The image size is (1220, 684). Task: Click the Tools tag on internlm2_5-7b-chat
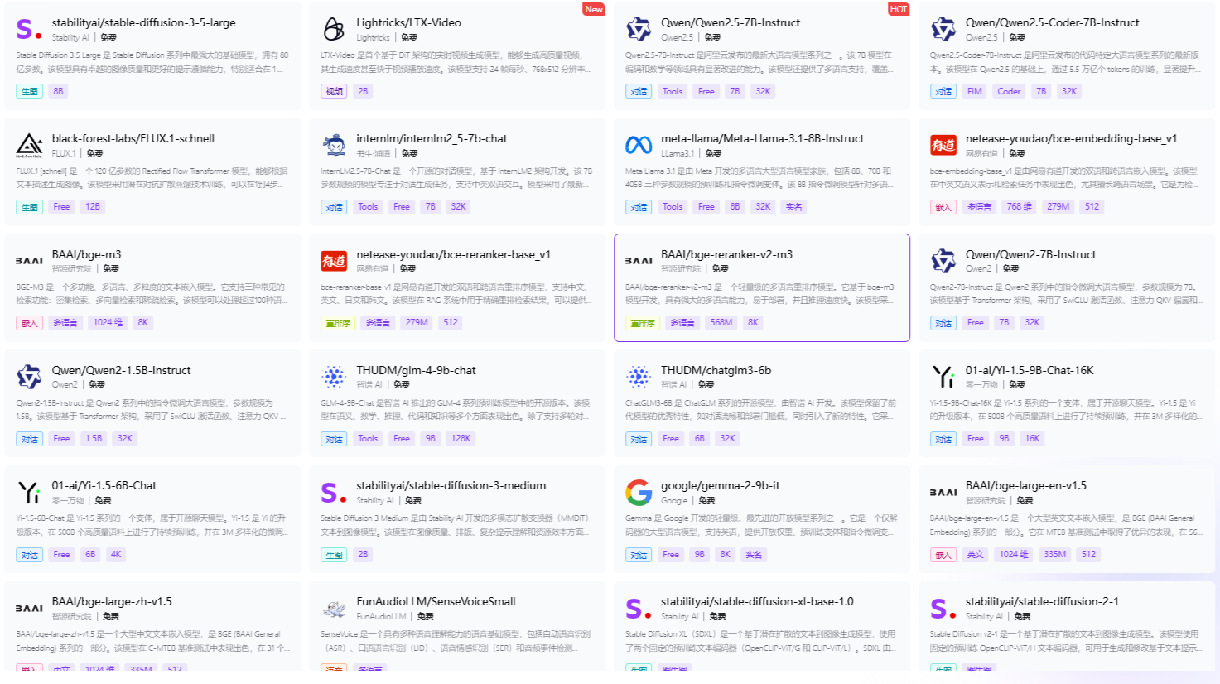368,207
